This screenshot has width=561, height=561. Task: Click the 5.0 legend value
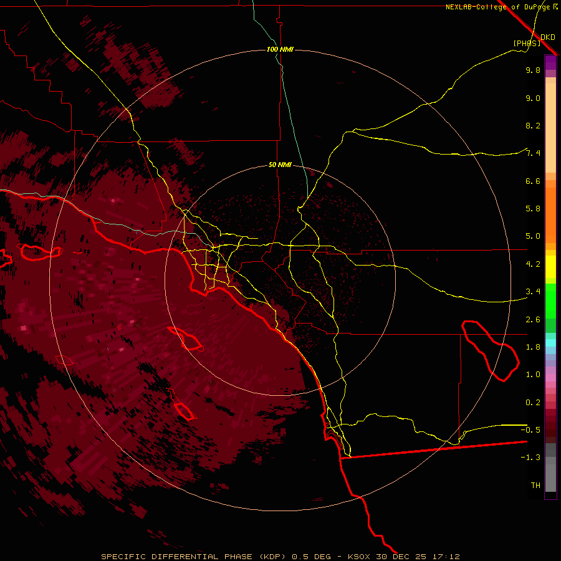click(x=533, y=236)
